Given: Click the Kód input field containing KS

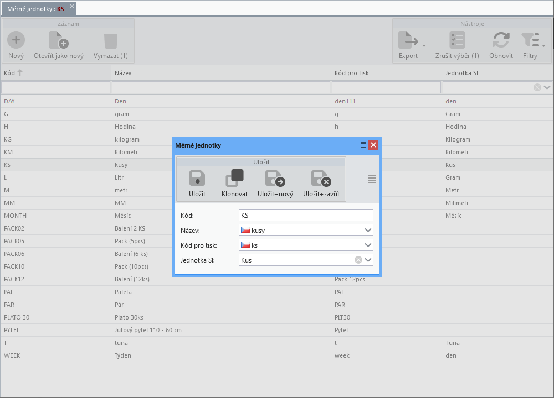Looking at the screenshot, I should pos(306,215).
